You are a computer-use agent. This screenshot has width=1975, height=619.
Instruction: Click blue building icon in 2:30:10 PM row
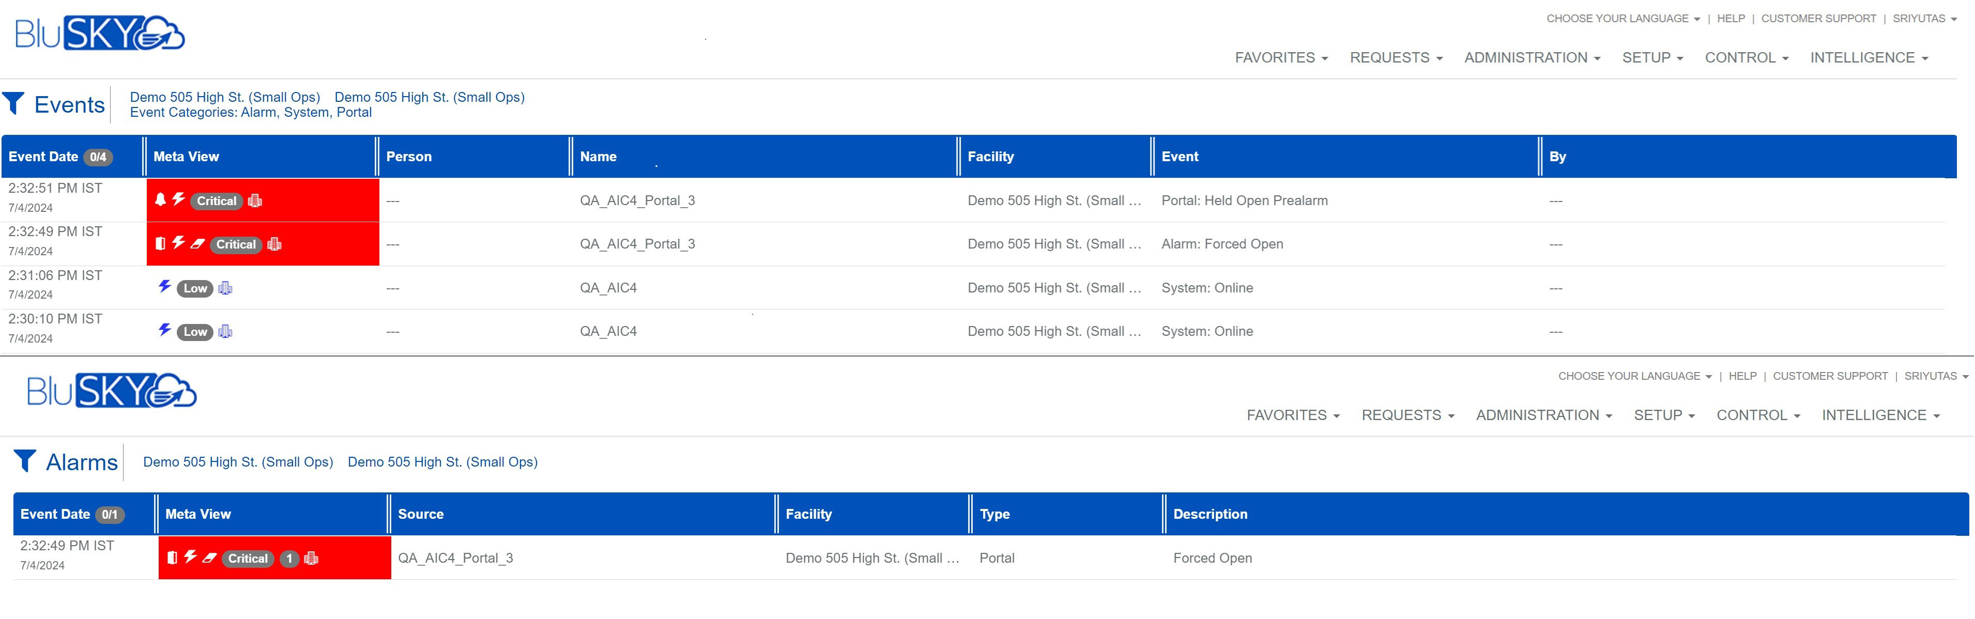225,332
